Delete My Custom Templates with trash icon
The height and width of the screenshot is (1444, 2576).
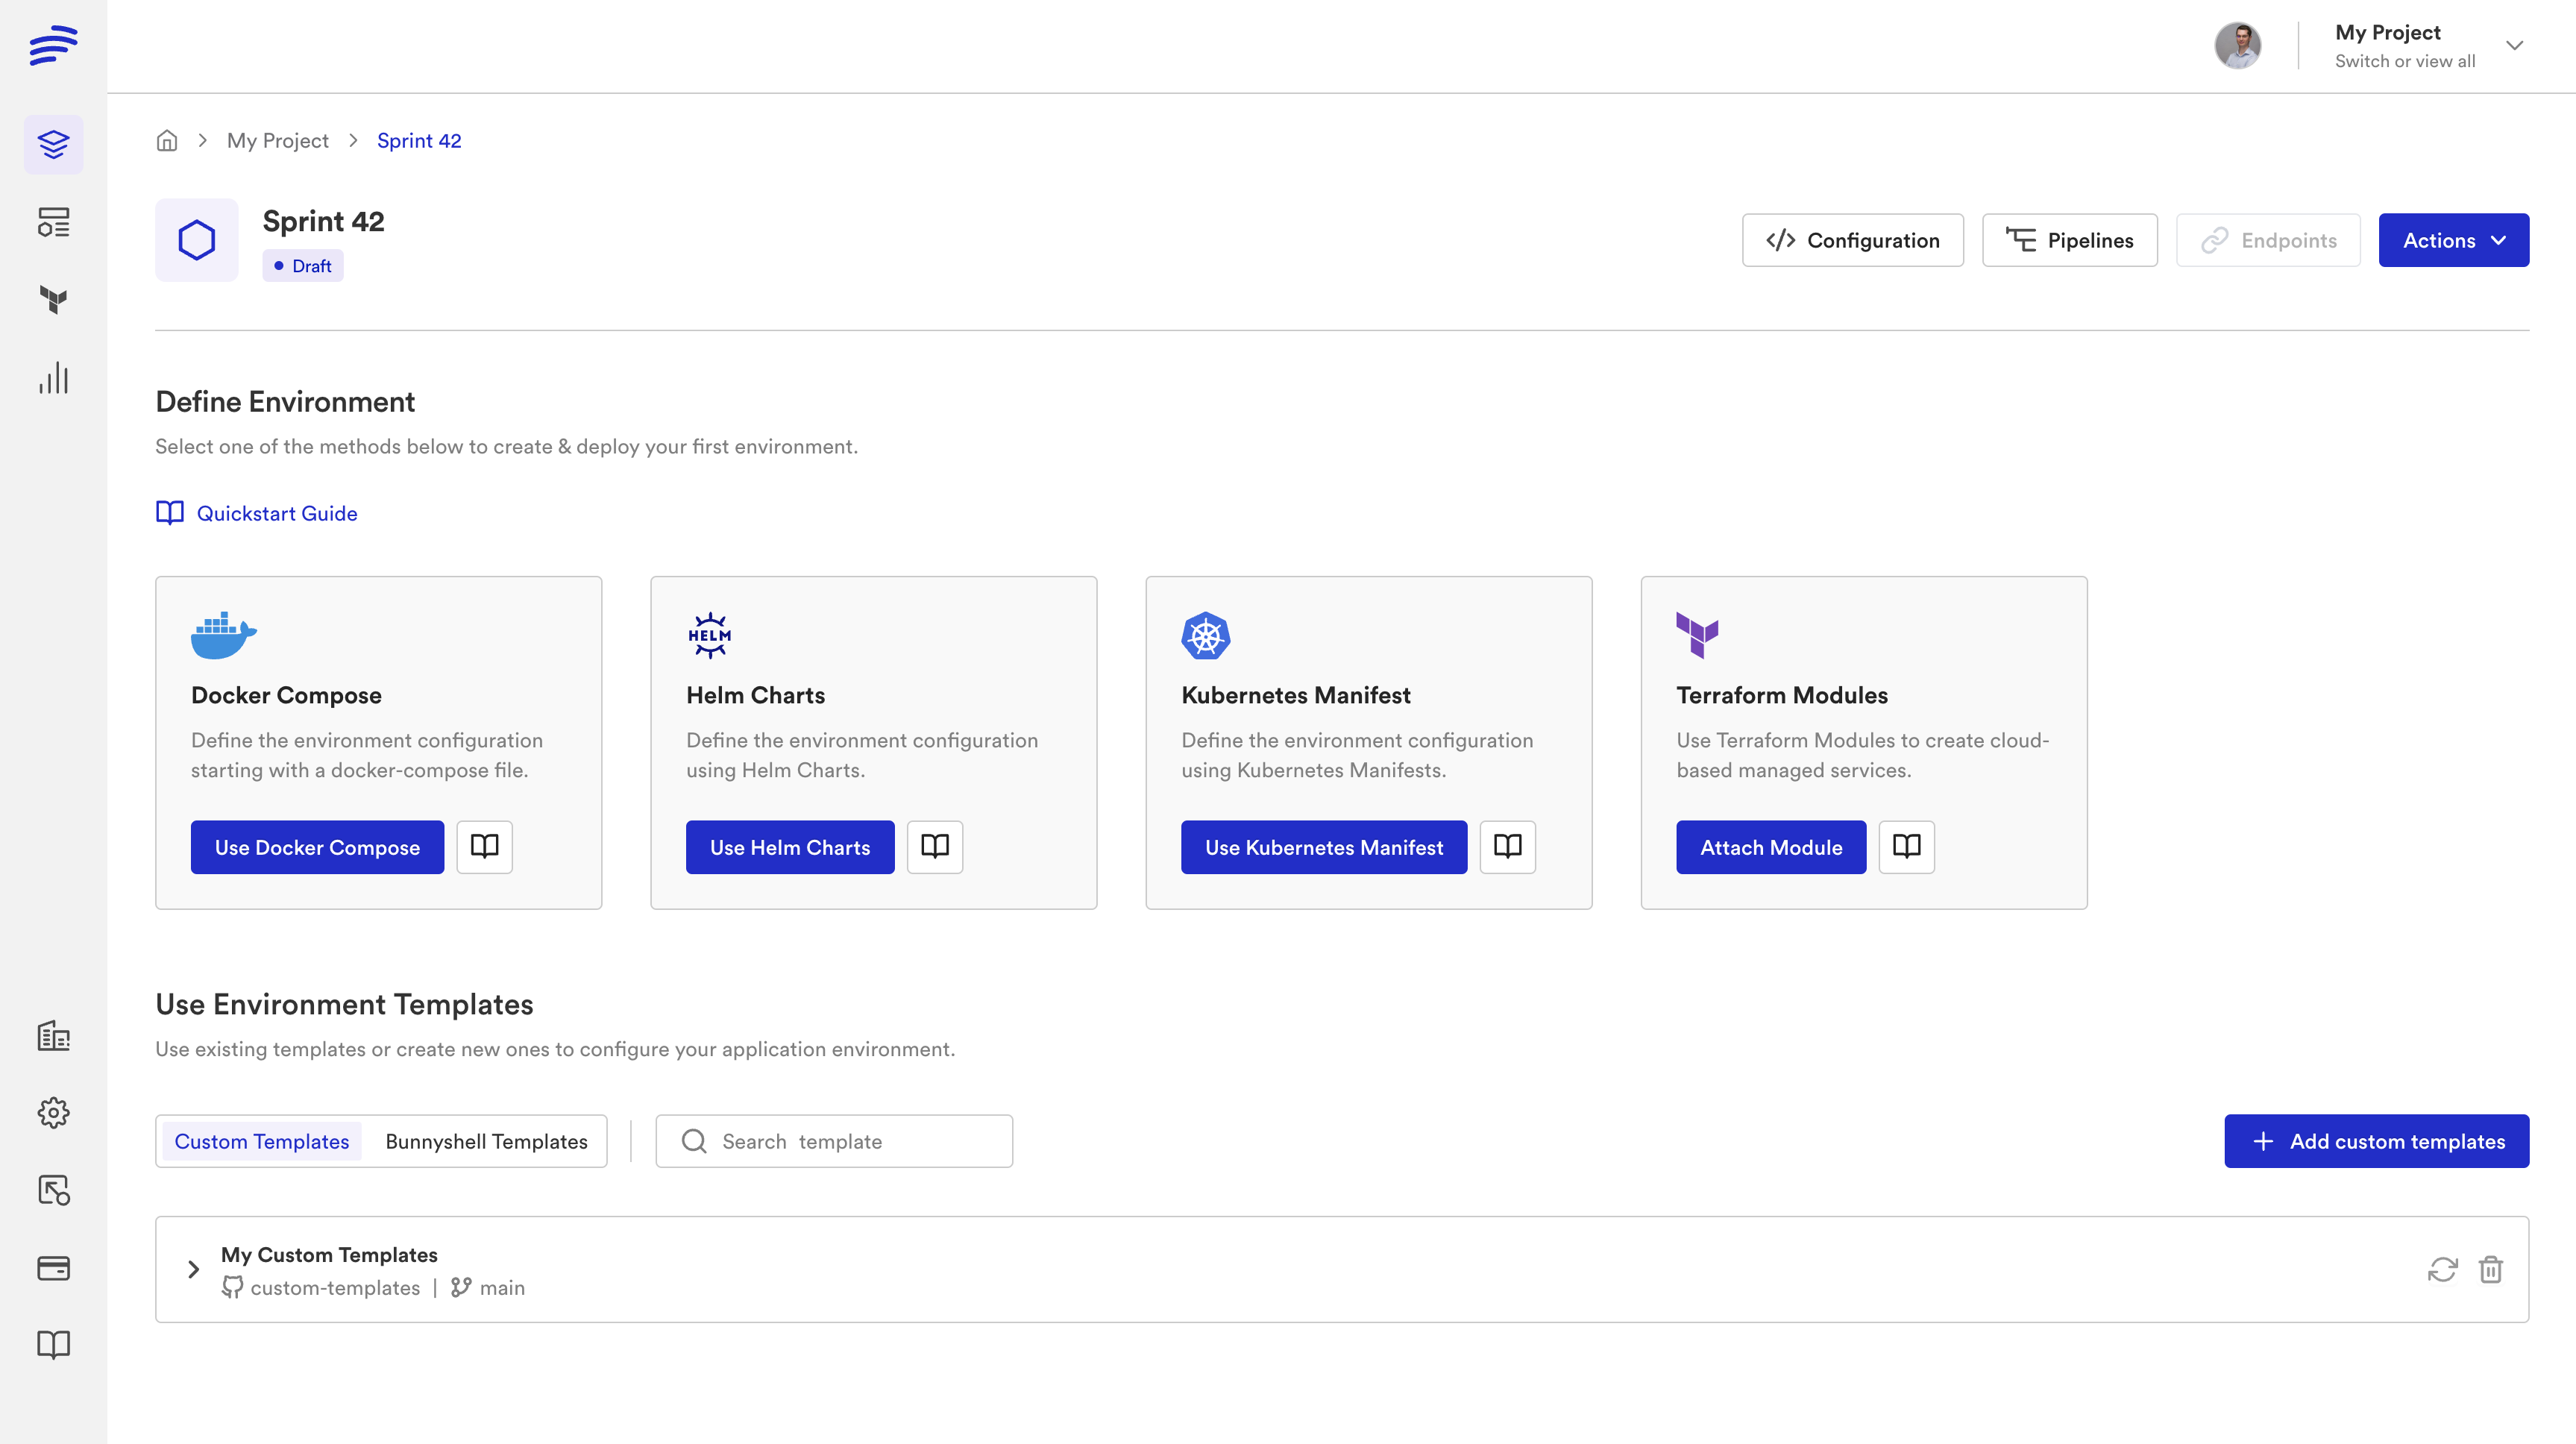(2491, 1269)
